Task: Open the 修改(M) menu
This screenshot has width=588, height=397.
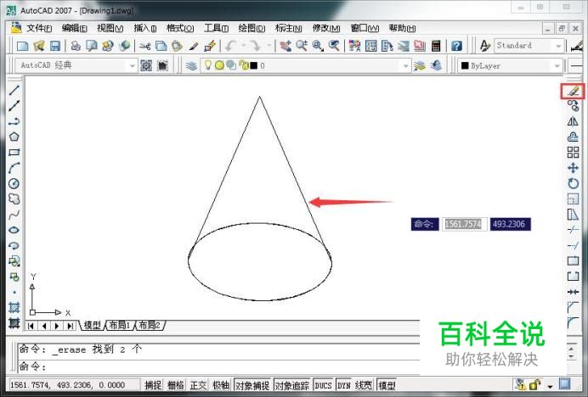Action: click(326, 28)
